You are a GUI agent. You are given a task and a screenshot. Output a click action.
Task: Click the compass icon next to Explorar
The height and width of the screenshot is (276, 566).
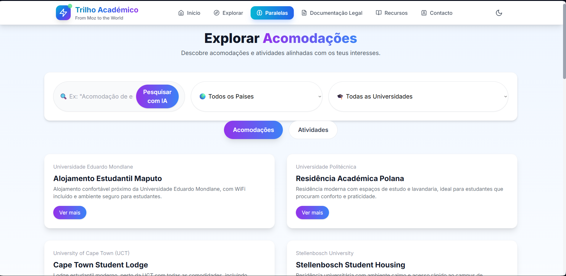click(217, 13)
